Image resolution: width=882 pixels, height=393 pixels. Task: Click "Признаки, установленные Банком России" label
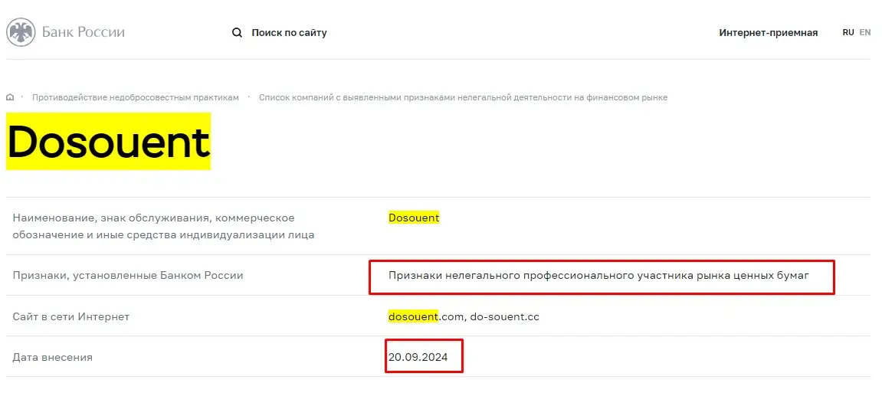(128, 275)
